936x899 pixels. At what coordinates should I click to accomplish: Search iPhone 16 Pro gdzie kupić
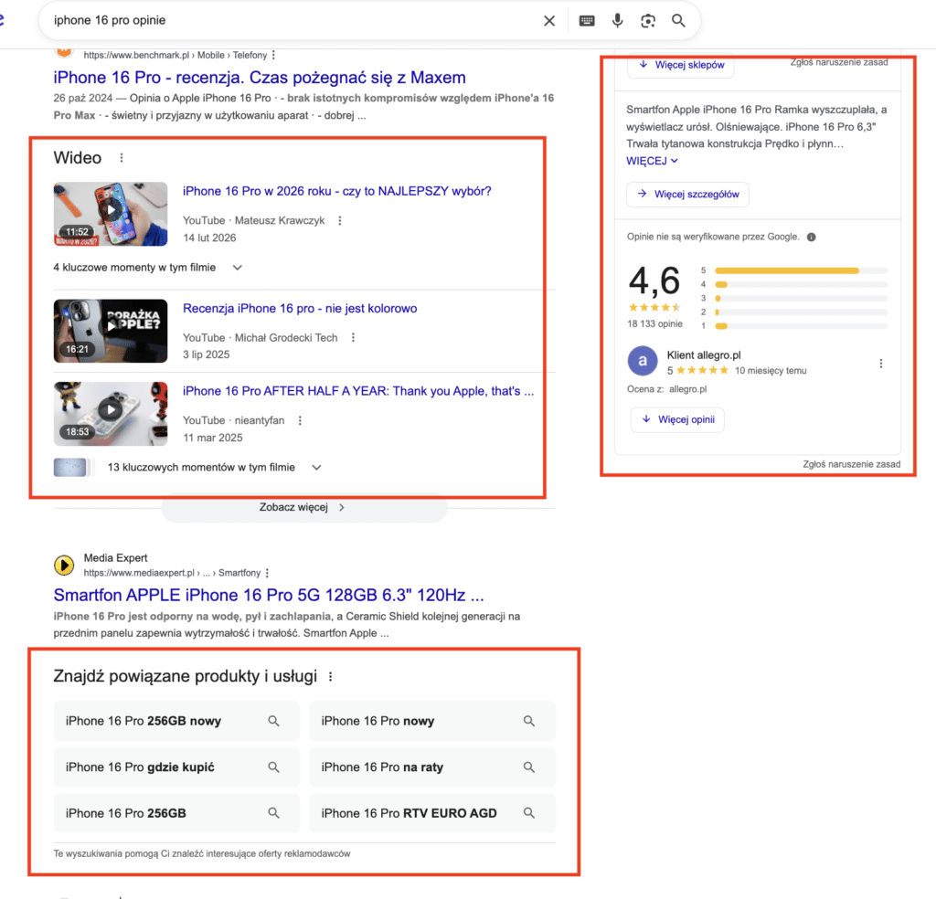tap(176, 767)
